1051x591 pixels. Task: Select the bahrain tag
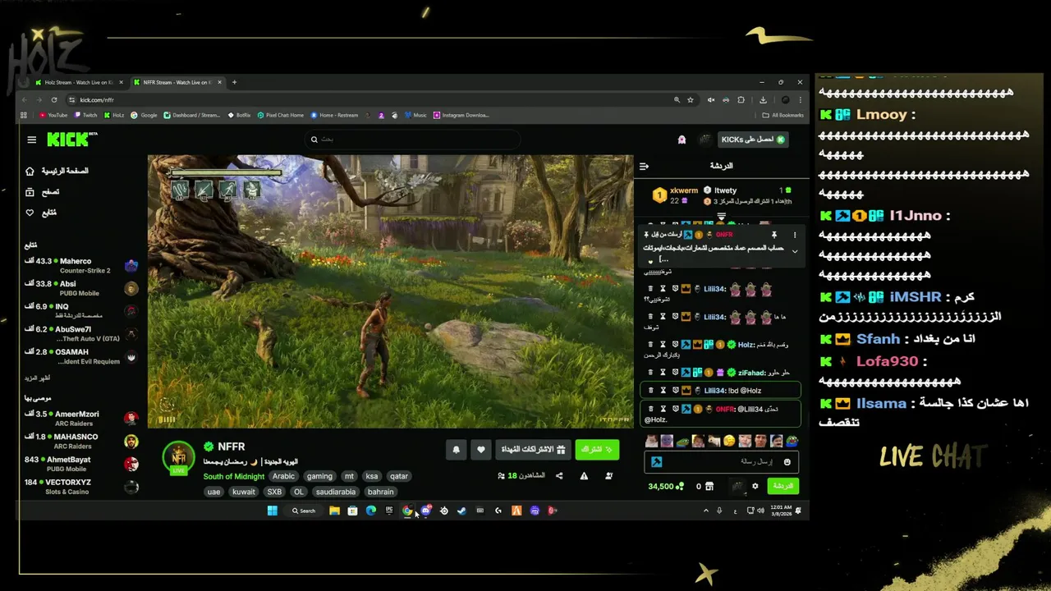381,492
